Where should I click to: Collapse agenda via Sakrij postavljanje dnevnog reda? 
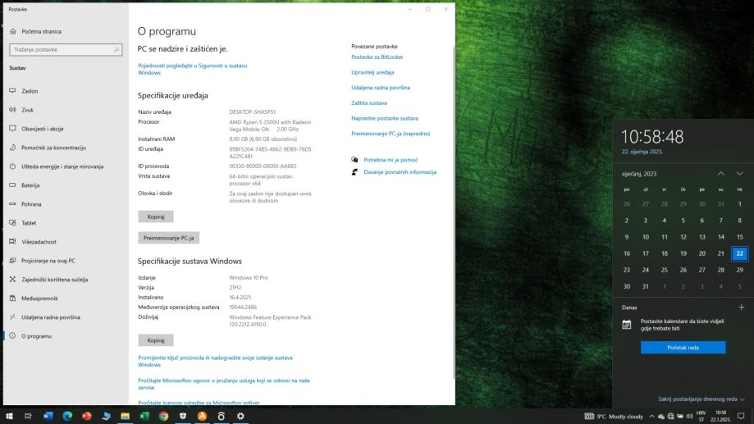click(701, 399)
